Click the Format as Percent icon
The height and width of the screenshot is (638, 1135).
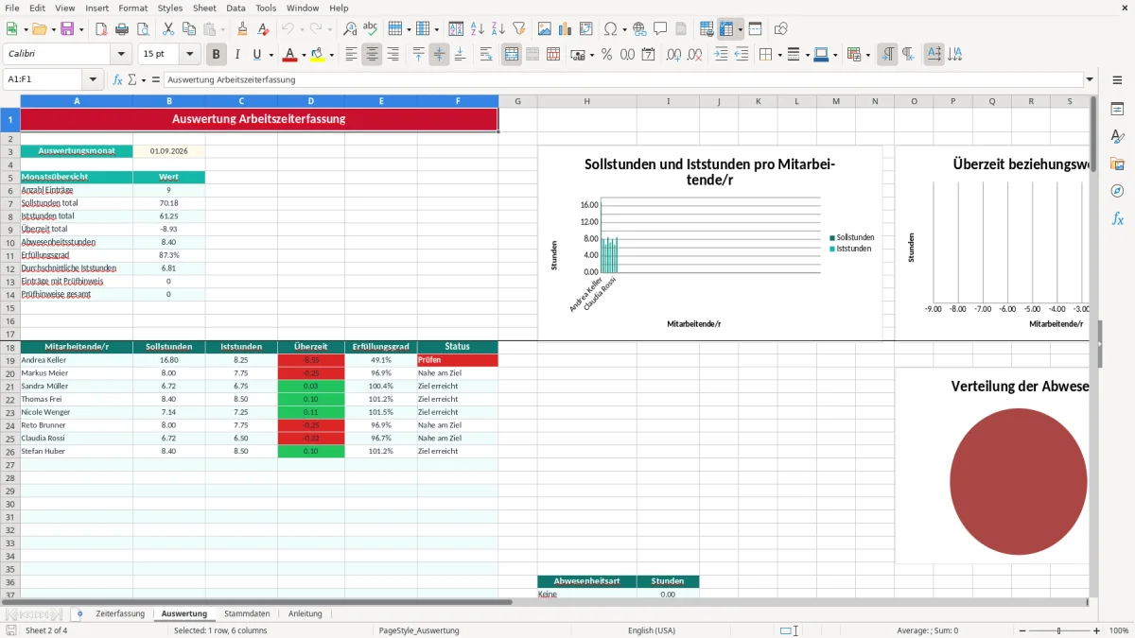tap(606, 55)
